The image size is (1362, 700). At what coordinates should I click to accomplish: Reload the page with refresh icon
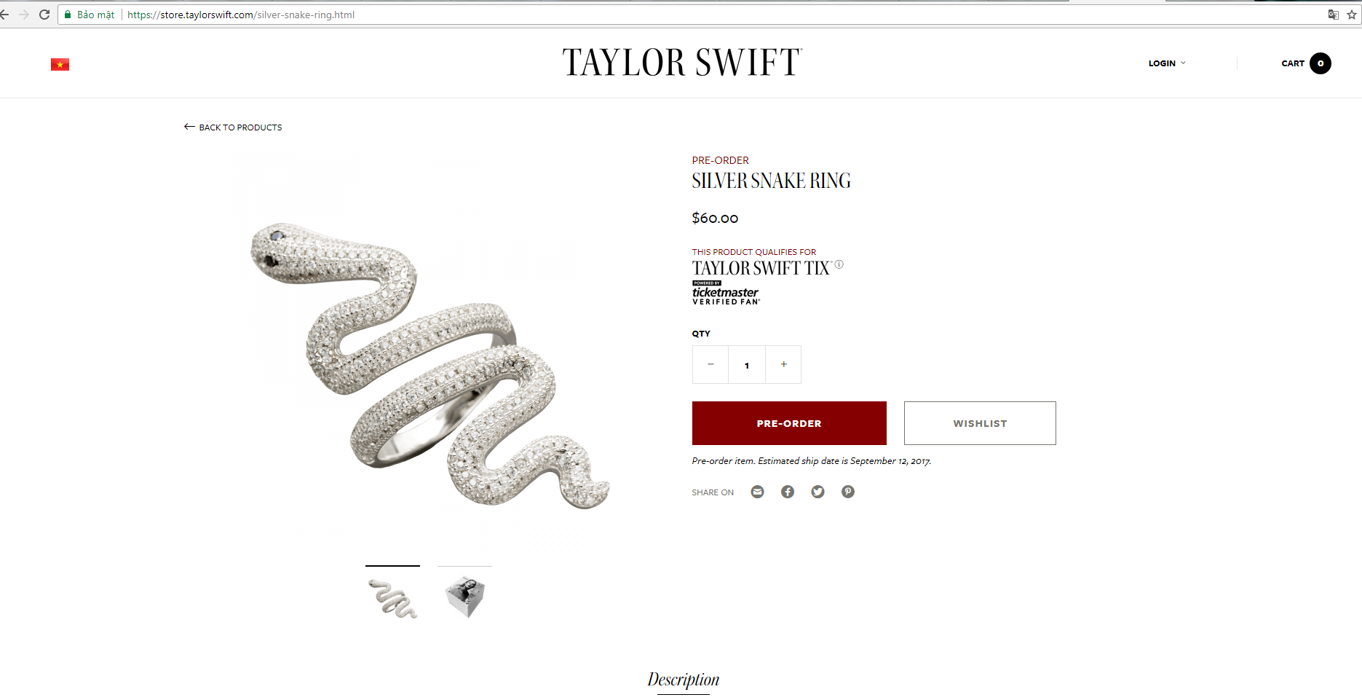tap(44, 15)
